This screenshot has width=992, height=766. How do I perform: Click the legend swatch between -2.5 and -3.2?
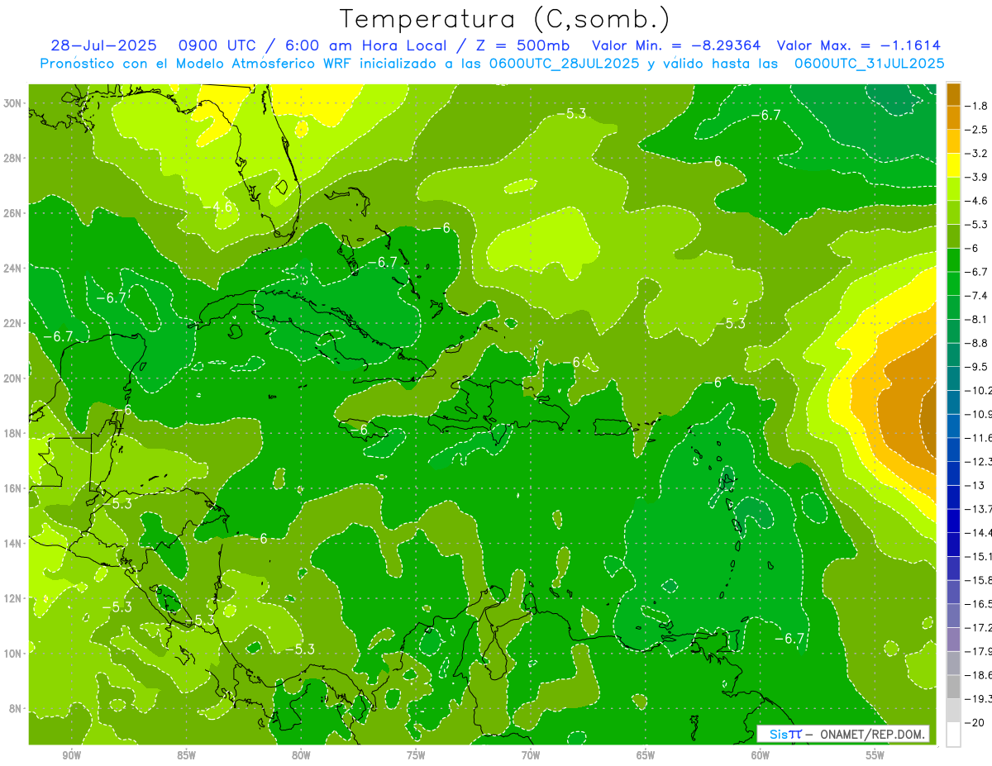[x=953, y=141]
